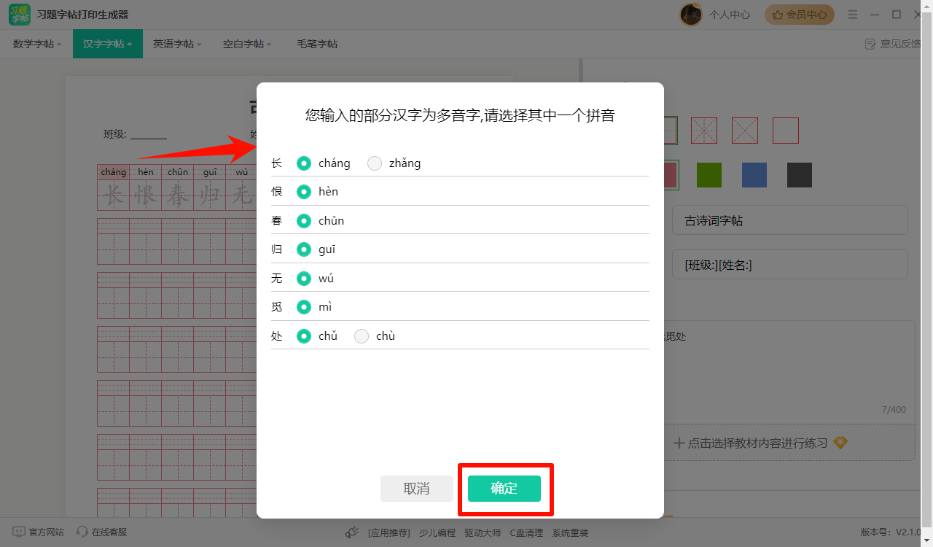The height and width of the screenshot is (547, 933).
Task: Select the diagonal cross grid style icon
Action: [745, 131]
